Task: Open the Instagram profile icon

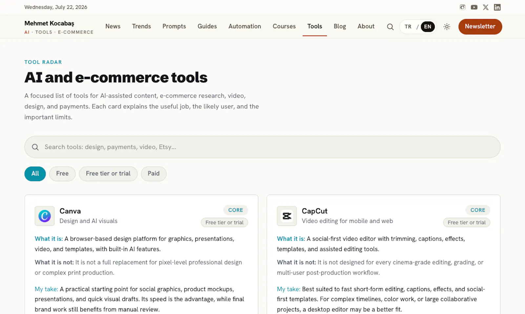Action: pos(462,7)
